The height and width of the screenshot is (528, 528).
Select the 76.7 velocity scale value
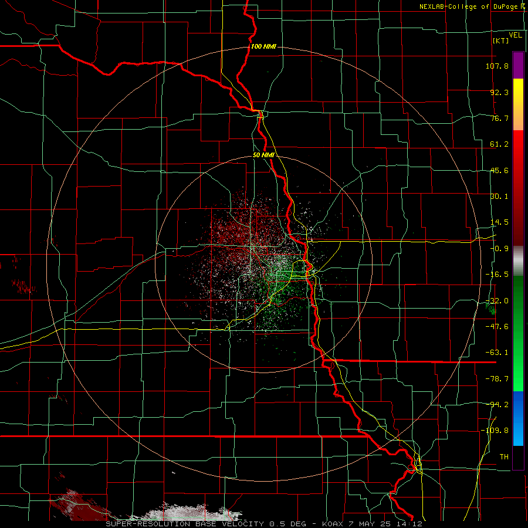pos(499,118)
